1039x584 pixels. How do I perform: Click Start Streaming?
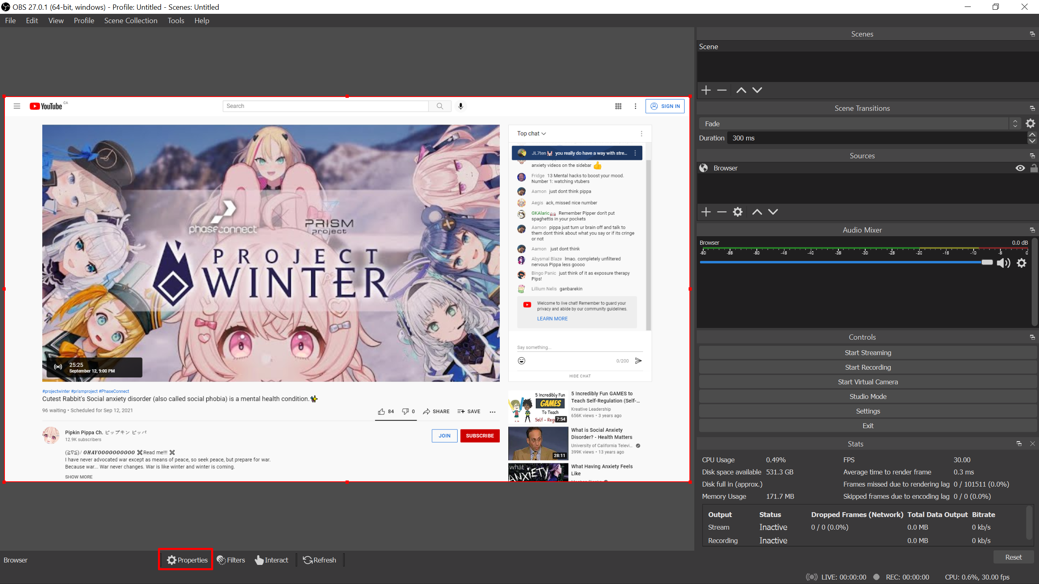click(868, 353)
